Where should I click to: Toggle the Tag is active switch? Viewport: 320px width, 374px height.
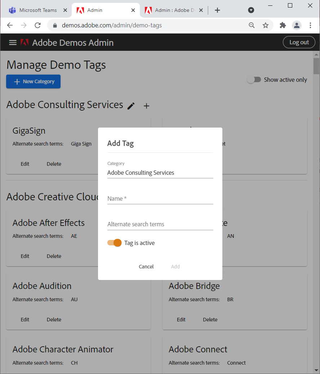[115, 243]
